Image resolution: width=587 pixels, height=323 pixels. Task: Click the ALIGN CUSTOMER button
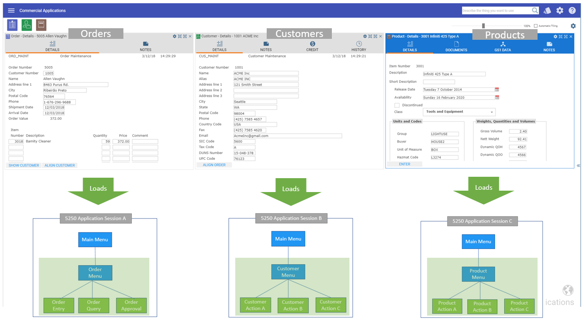[x=60, y=165]
